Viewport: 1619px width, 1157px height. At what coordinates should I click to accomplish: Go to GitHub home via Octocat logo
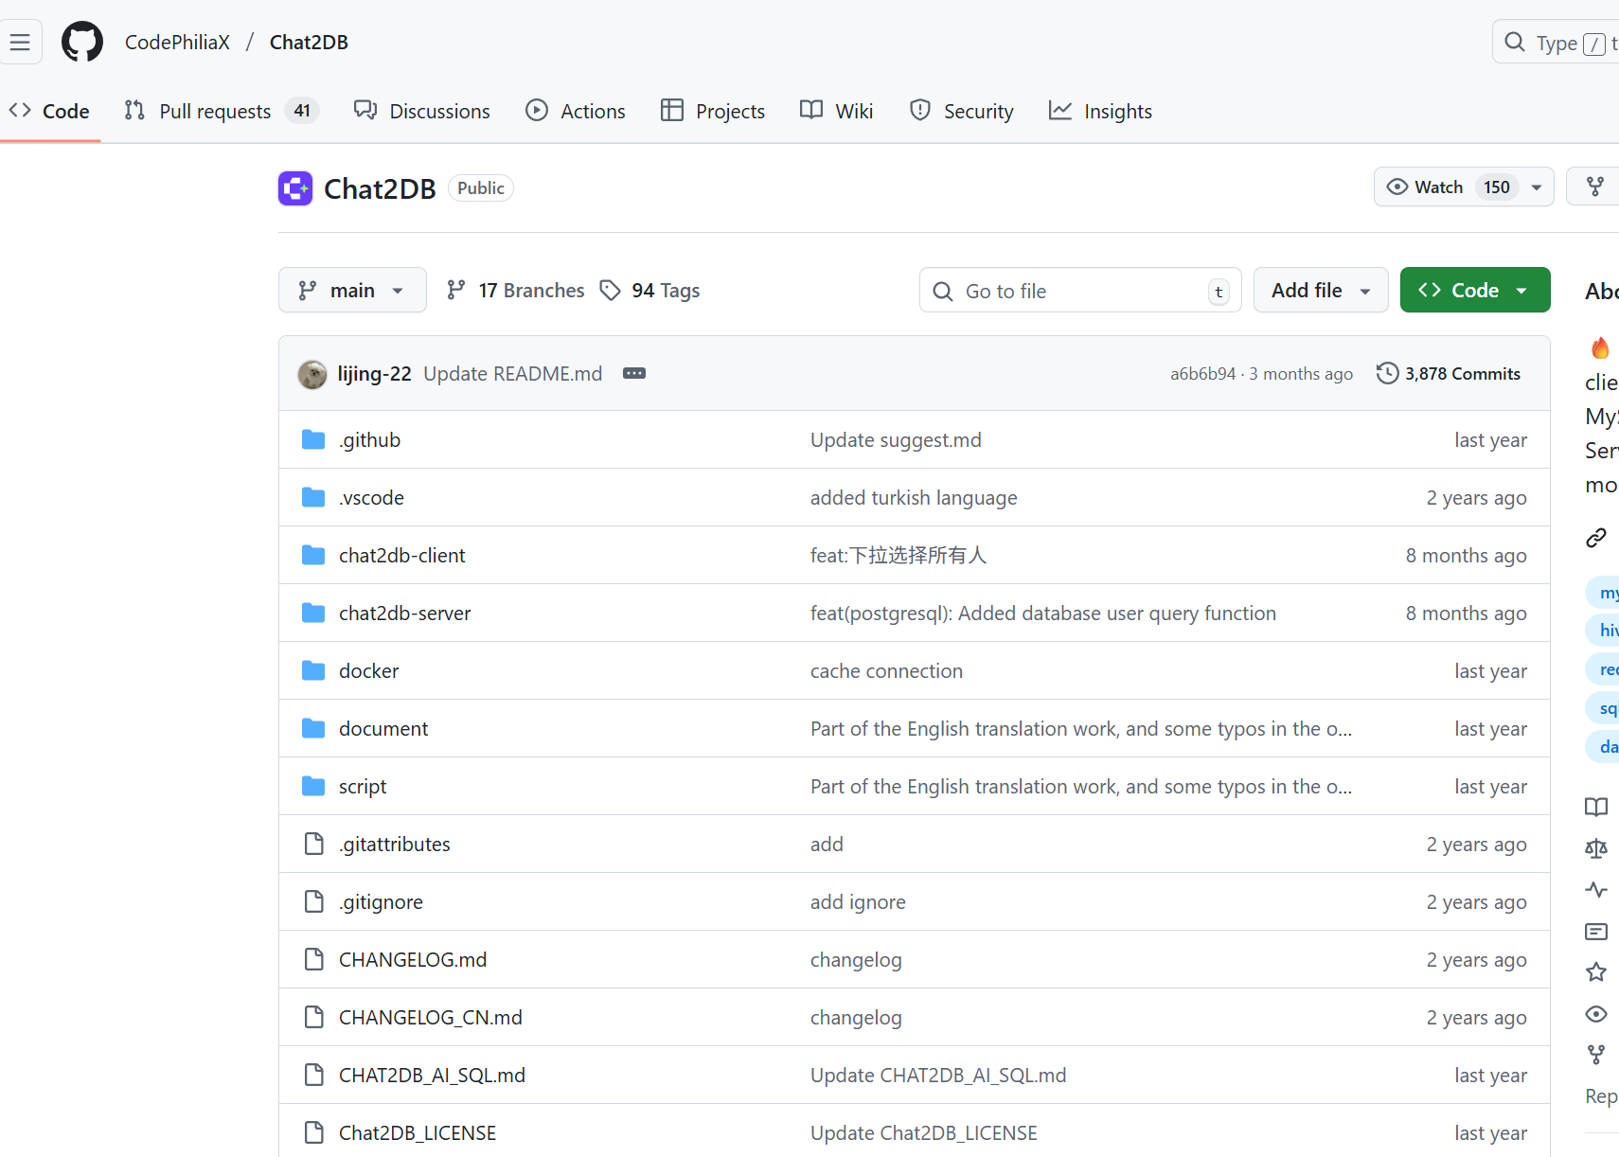pos(82,42)
